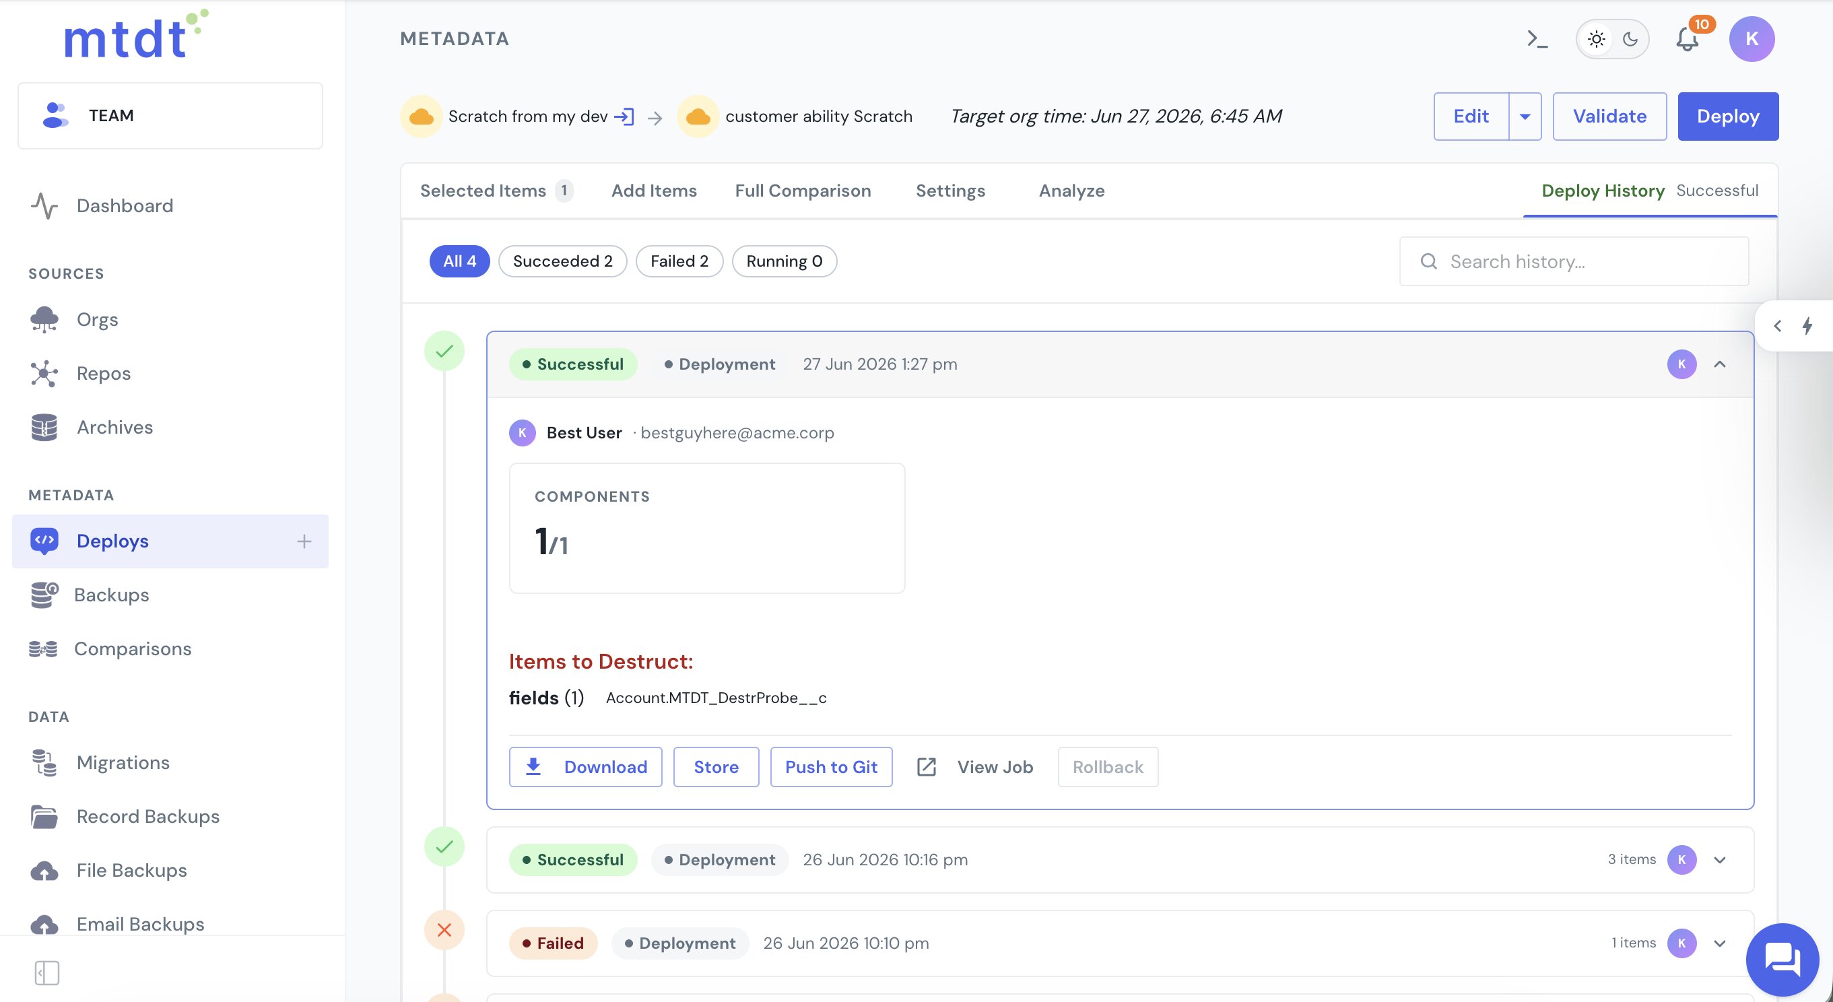Collapse the 27 Jun 2026 deployment card
The height and width of the screenshot is (1002, 1833).
point(1720,364)
